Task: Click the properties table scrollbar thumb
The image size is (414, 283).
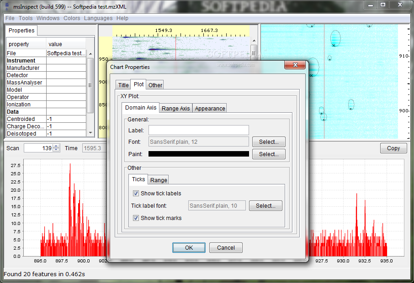Action: tap(90, 85)
